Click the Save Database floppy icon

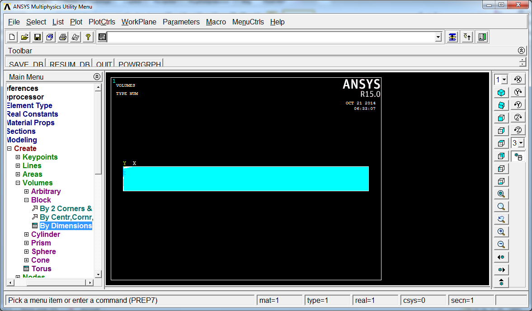click(38, 37)
